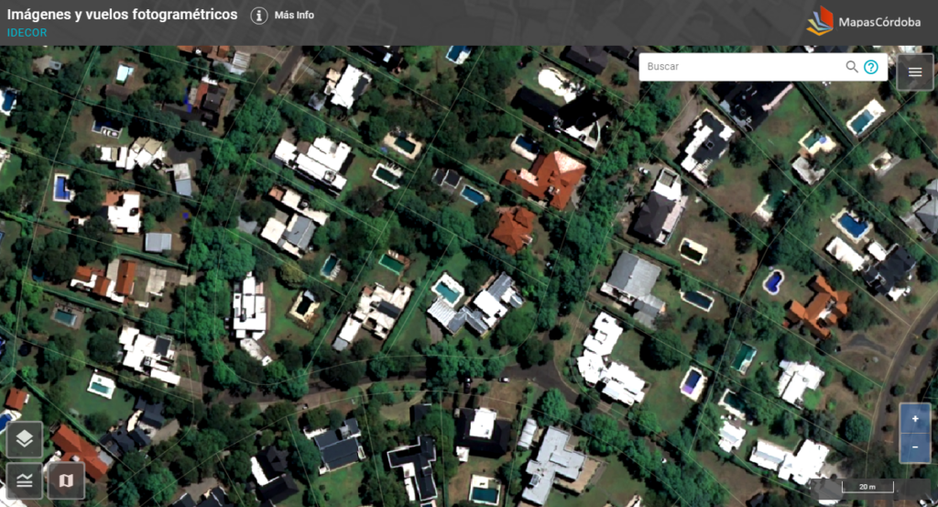
Task: Click the Buscar search field
Action: pos(742,66)
